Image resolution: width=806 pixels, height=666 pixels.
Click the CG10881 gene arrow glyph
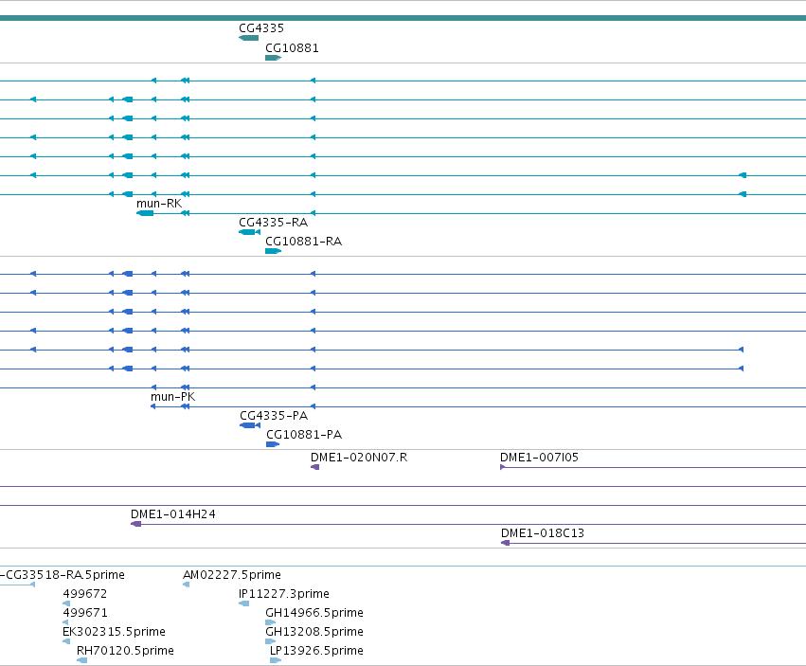(273, 58)
